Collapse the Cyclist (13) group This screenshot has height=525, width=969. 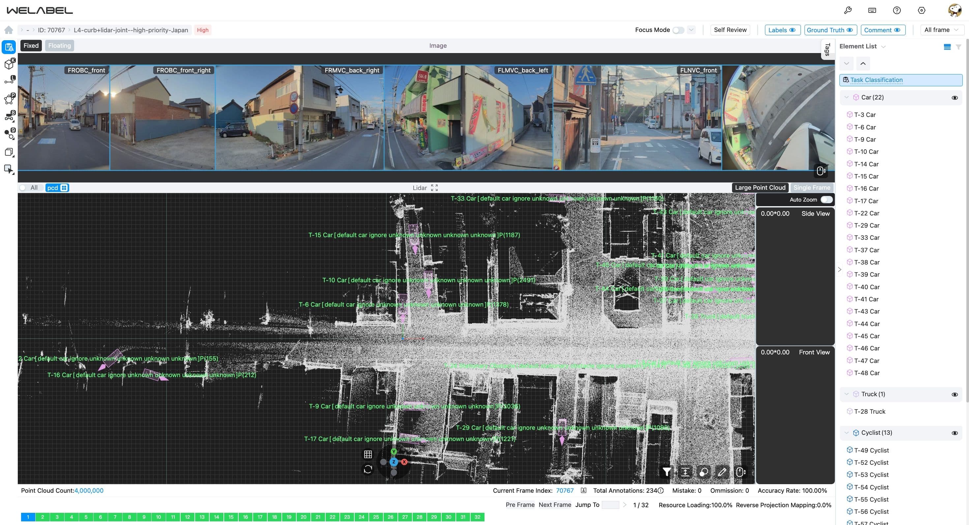click(846, 432)
